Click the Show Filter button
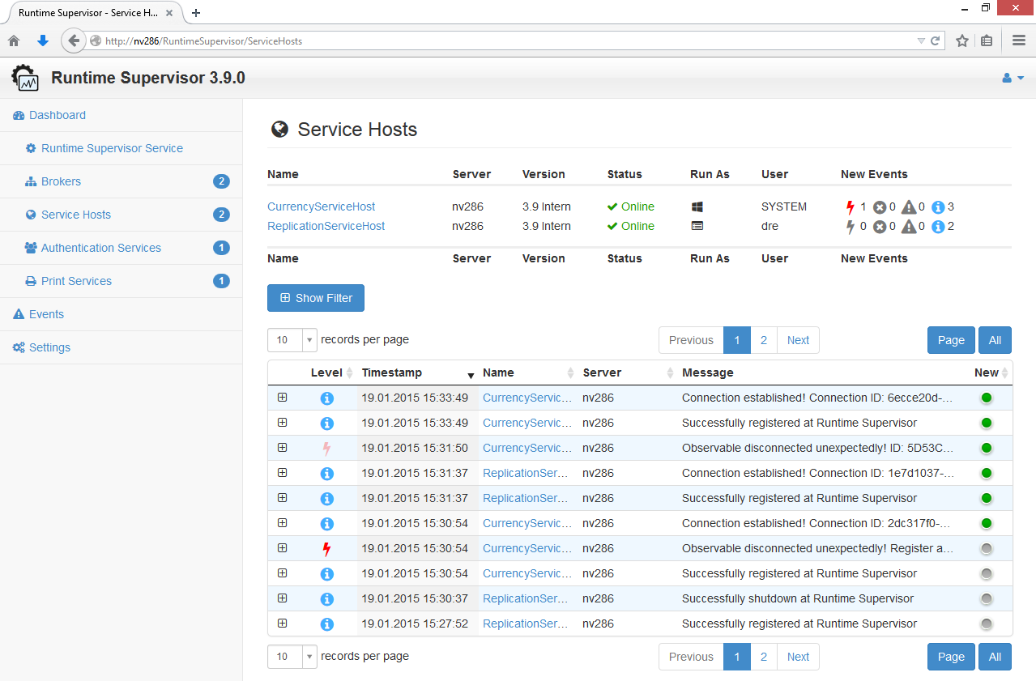 click(x=316, y=298)
